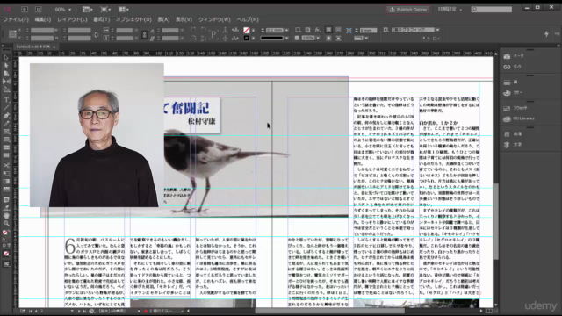Open the Links panel button
This screenshot has height=316, width=562.
513,67
